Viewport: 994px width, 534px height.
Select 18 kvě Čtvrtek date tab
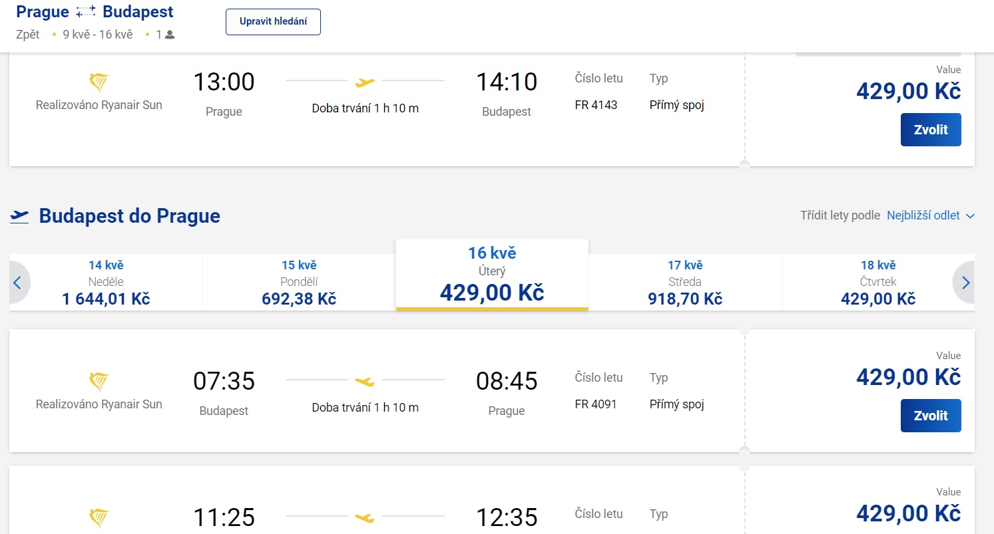click(x=878, y=282)
